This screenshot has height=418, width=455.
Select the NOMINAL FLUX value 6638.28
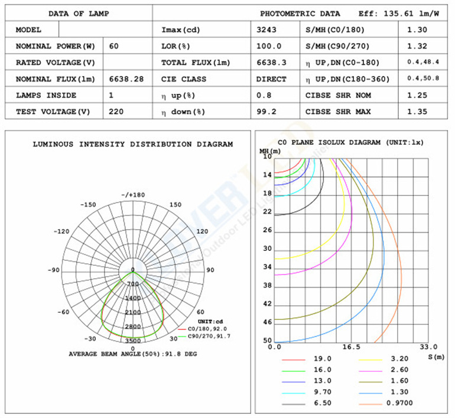(x=126, y=79)
